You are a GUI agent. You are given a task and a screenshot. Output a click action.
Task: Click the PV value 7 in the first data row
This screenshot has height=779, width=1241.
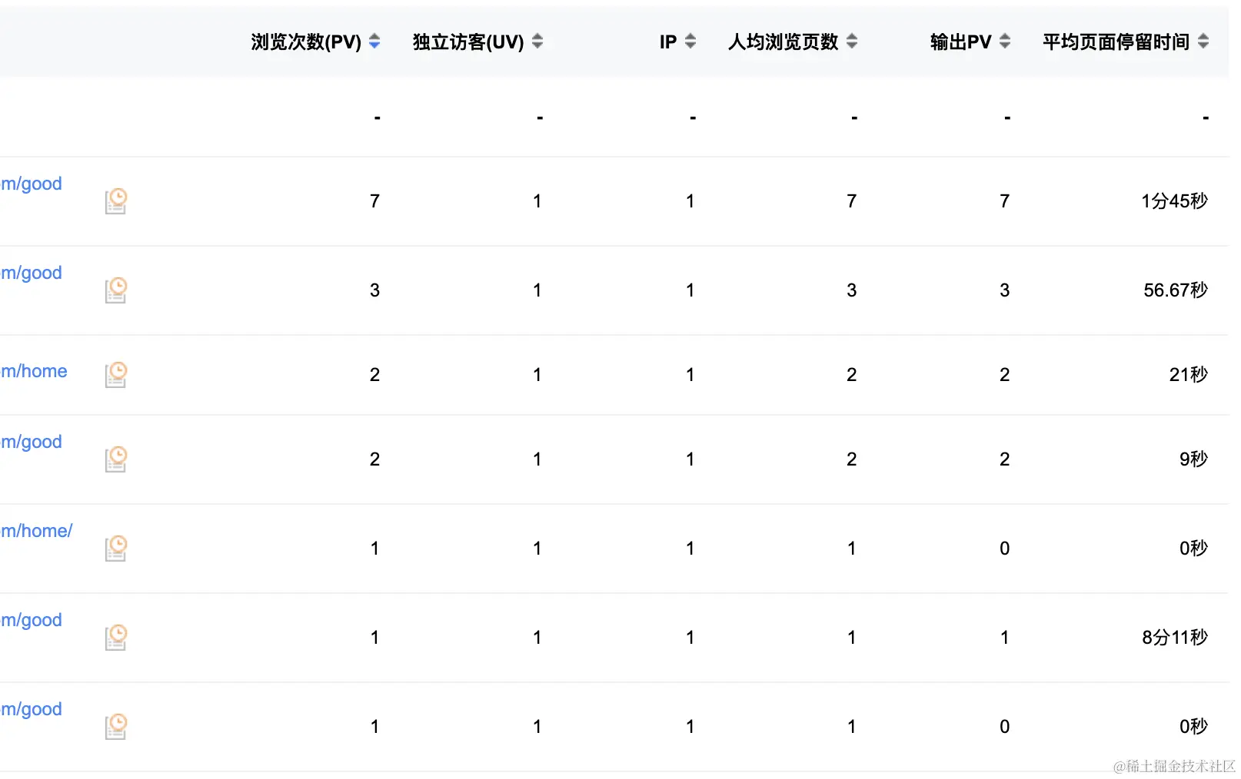click(x=374, y=201)
